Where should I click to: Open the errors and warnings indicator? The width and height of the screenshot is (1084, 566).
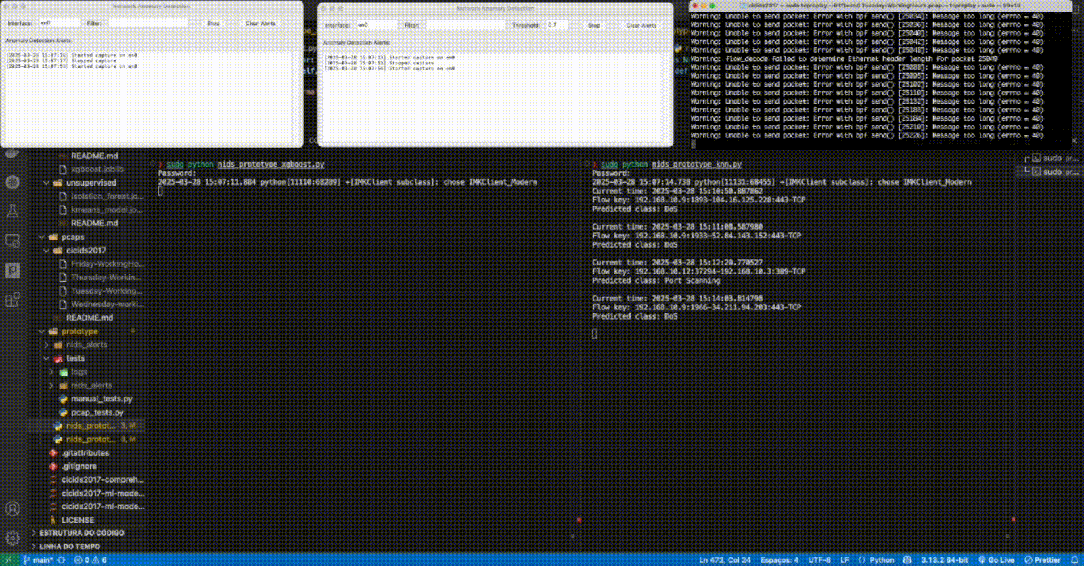click(x=90, y=560)
